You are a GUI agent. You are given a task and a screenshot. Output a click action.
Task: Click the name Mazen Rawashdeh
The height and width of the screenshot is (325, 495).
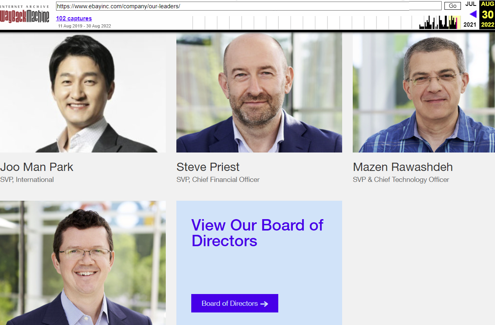[x=403, y=167]
